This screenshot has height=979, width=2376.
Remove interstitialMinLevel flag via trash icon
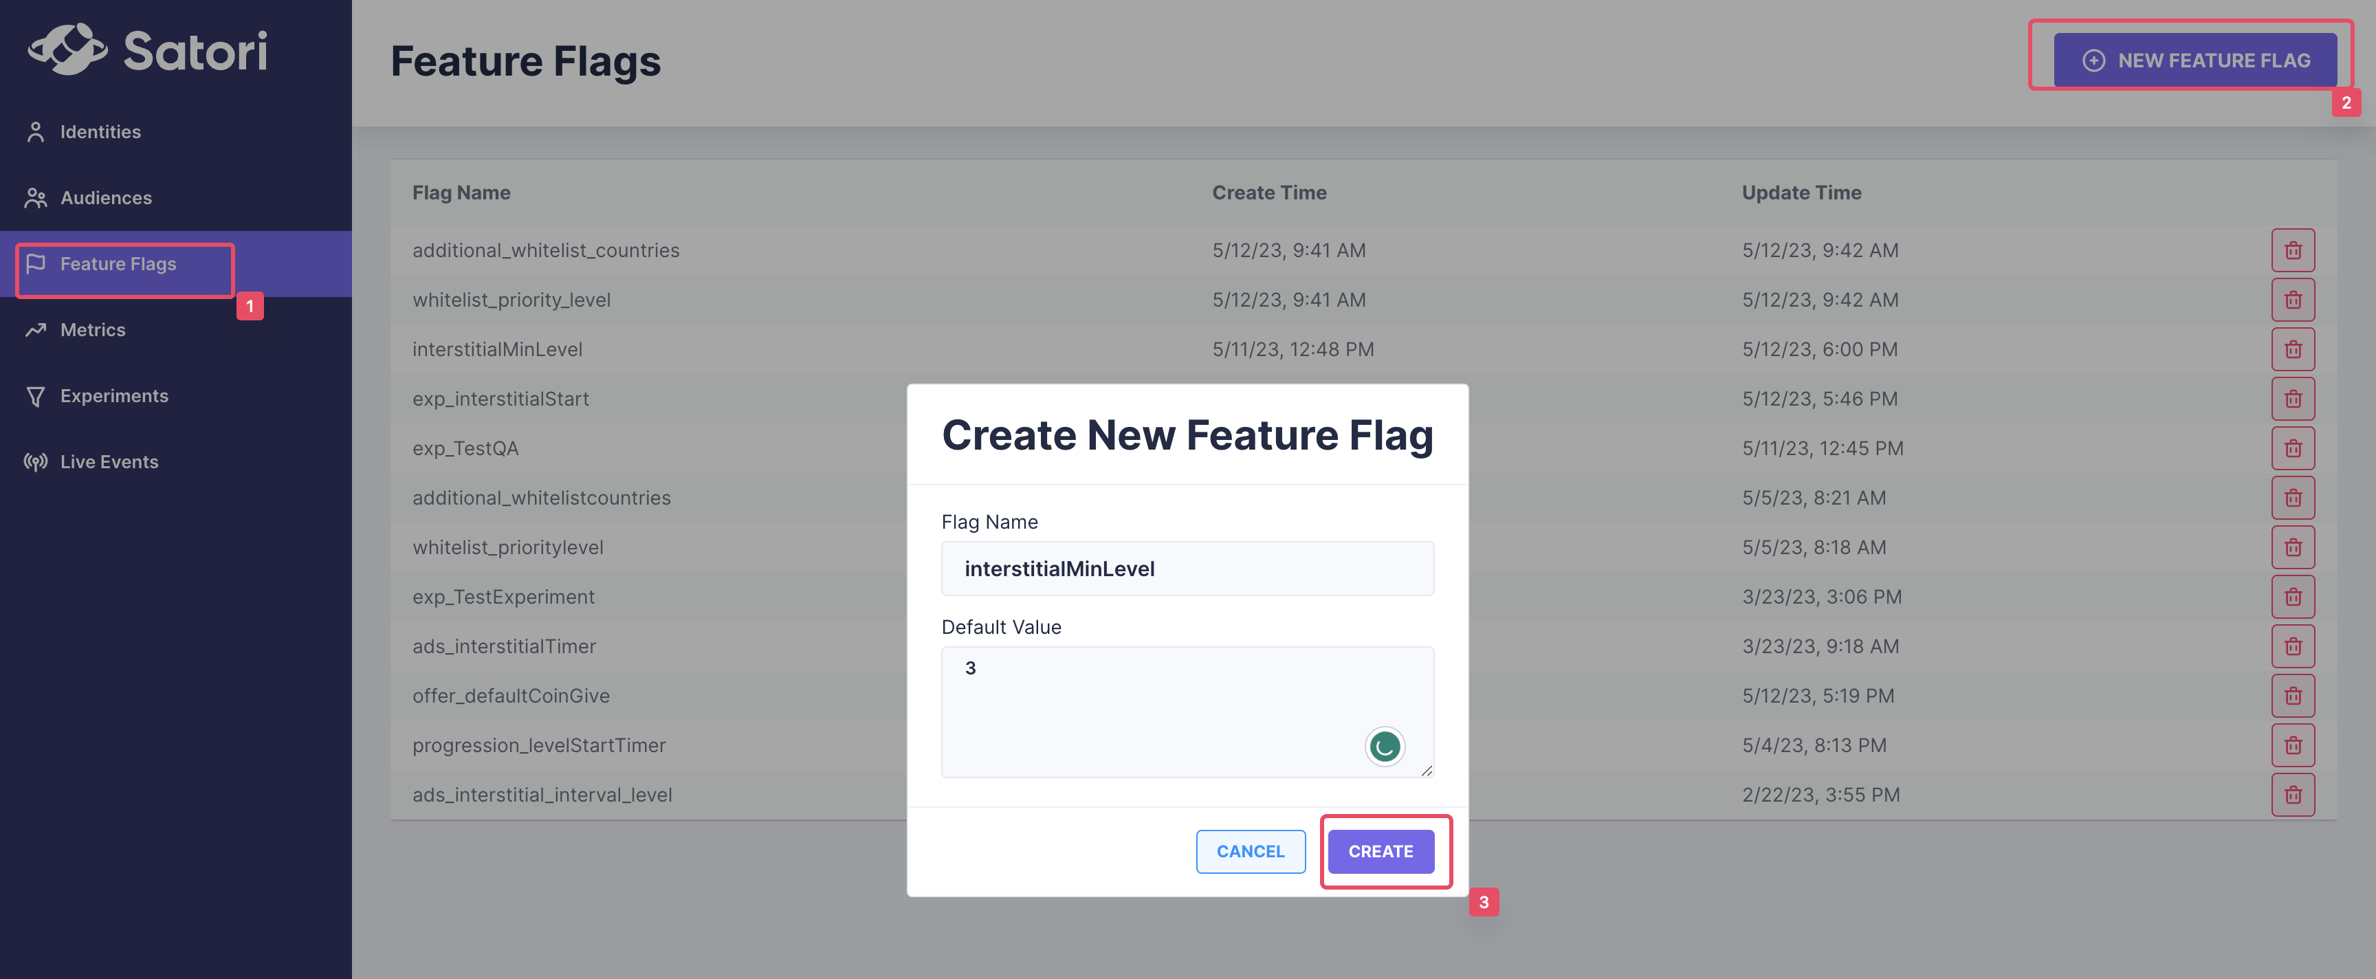(2292, 350)
